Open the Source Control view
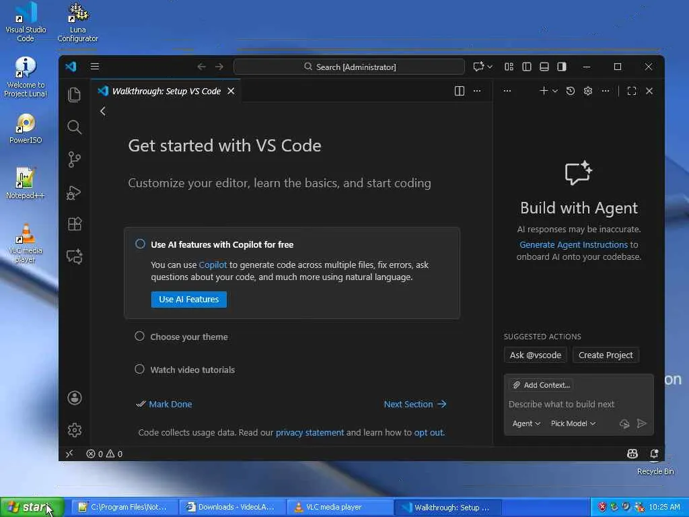Screen dimensions: 689x517 click(x=74, y=160)
